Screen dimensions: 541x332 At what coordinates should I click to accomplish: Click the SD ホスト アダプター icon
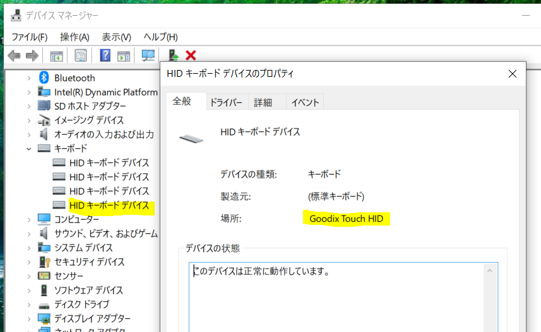[x=44, y=106]
